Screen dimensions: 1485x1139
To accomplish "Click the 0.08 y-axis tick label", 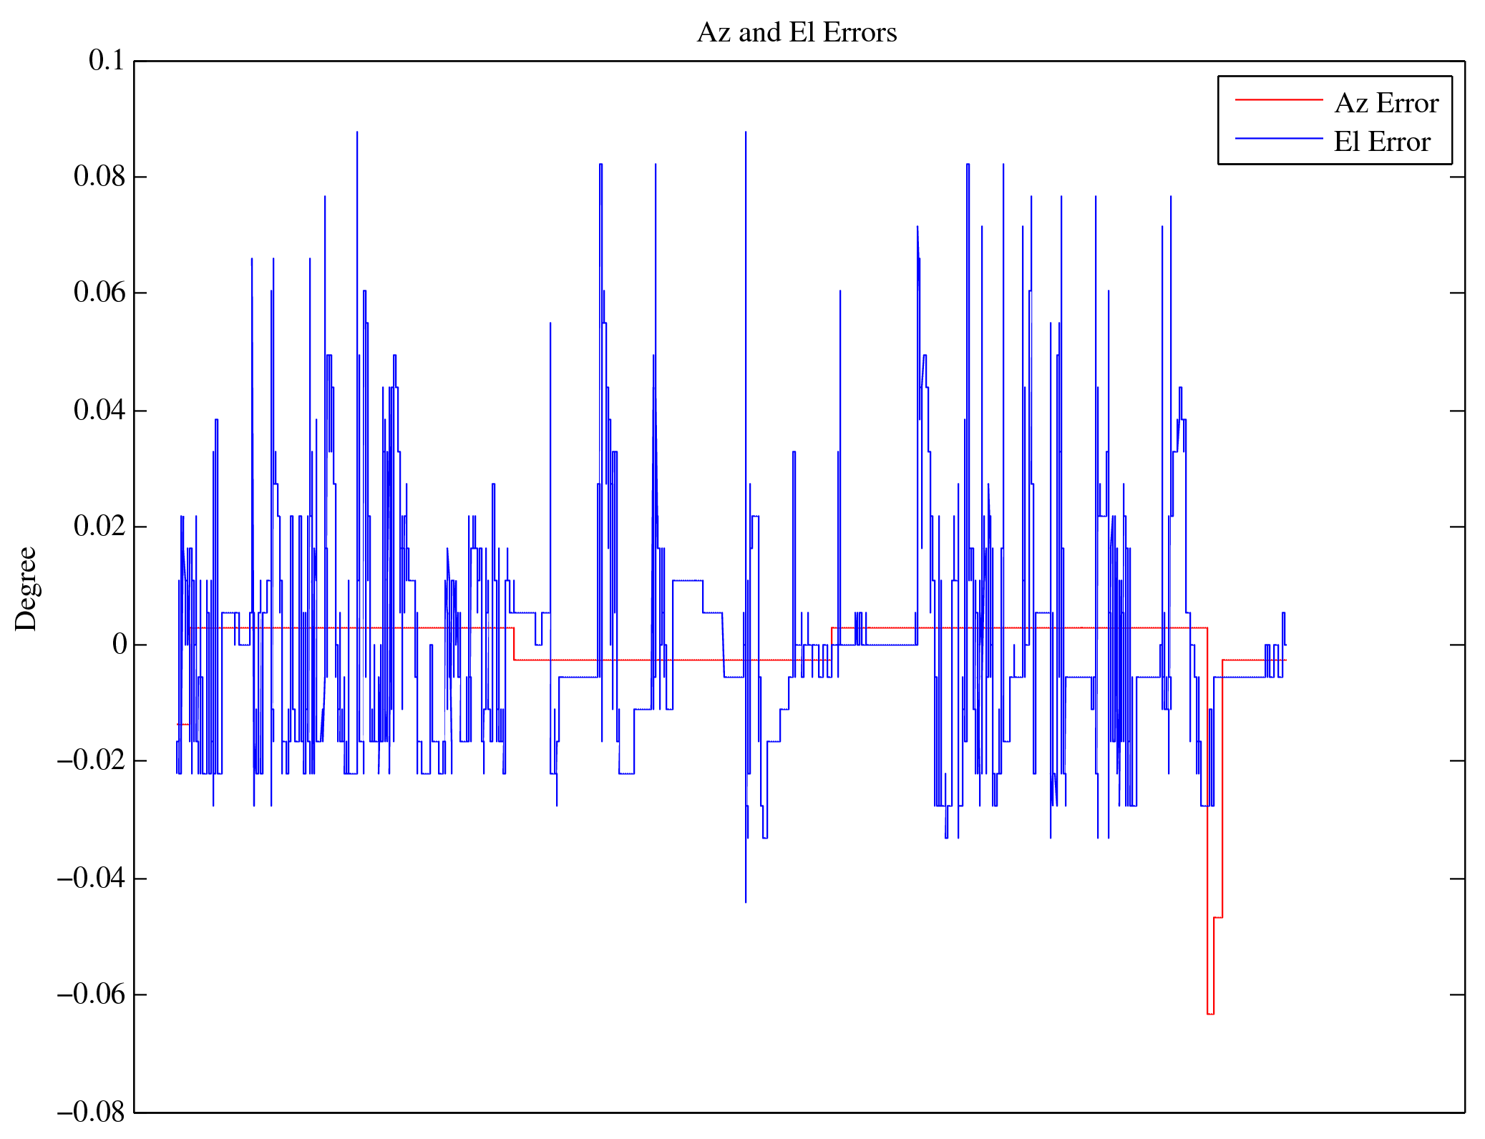I will tap(99, 177).
